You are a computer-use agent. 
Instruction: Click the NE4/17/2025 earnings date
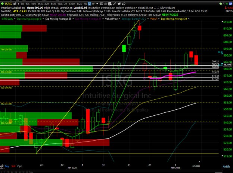click(x=170, y=15)
